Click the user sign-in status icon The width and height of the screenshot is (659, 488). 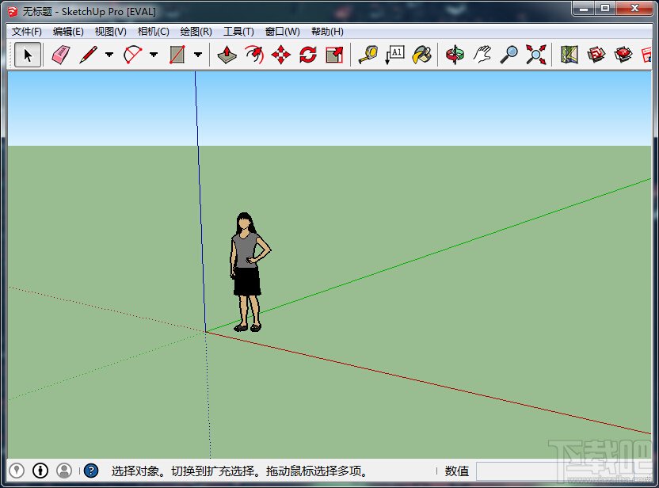(x=64, y=471)
